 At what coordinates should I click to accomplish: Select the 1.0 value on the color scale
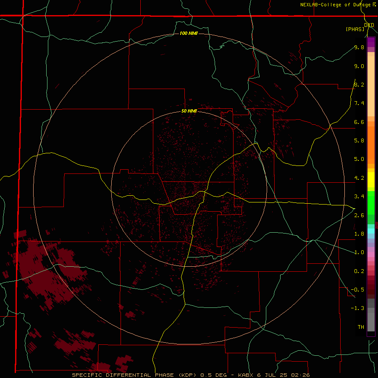tap(359, 252)
